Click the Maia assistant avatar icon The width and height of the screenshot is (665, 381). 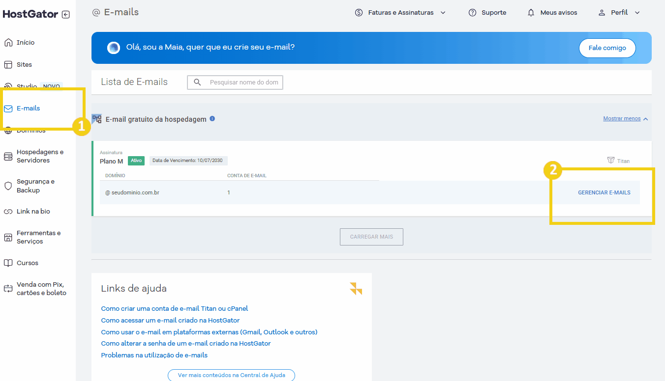tap(114, 48)
